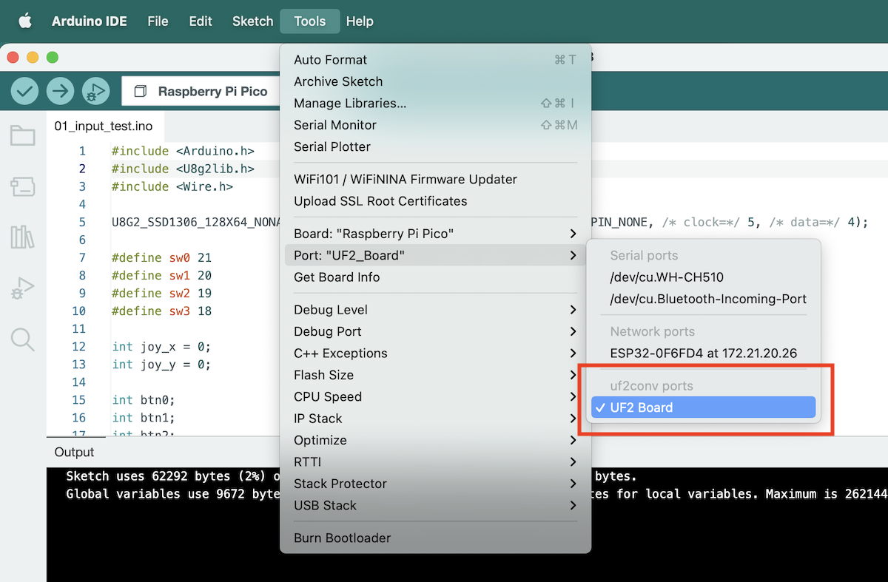Image resolution: width=888 pixels, height=582 pixels.
Task: Open the Edit menu
Action: [201, 21]
